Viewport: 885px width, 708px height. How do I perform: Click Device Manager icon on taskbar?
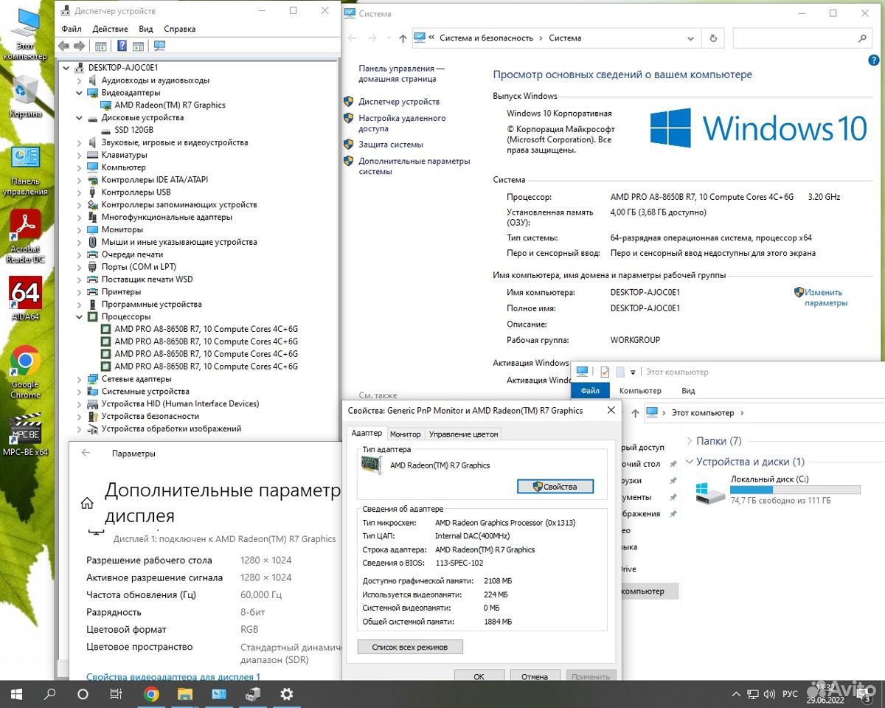click(x=253, y=694)
